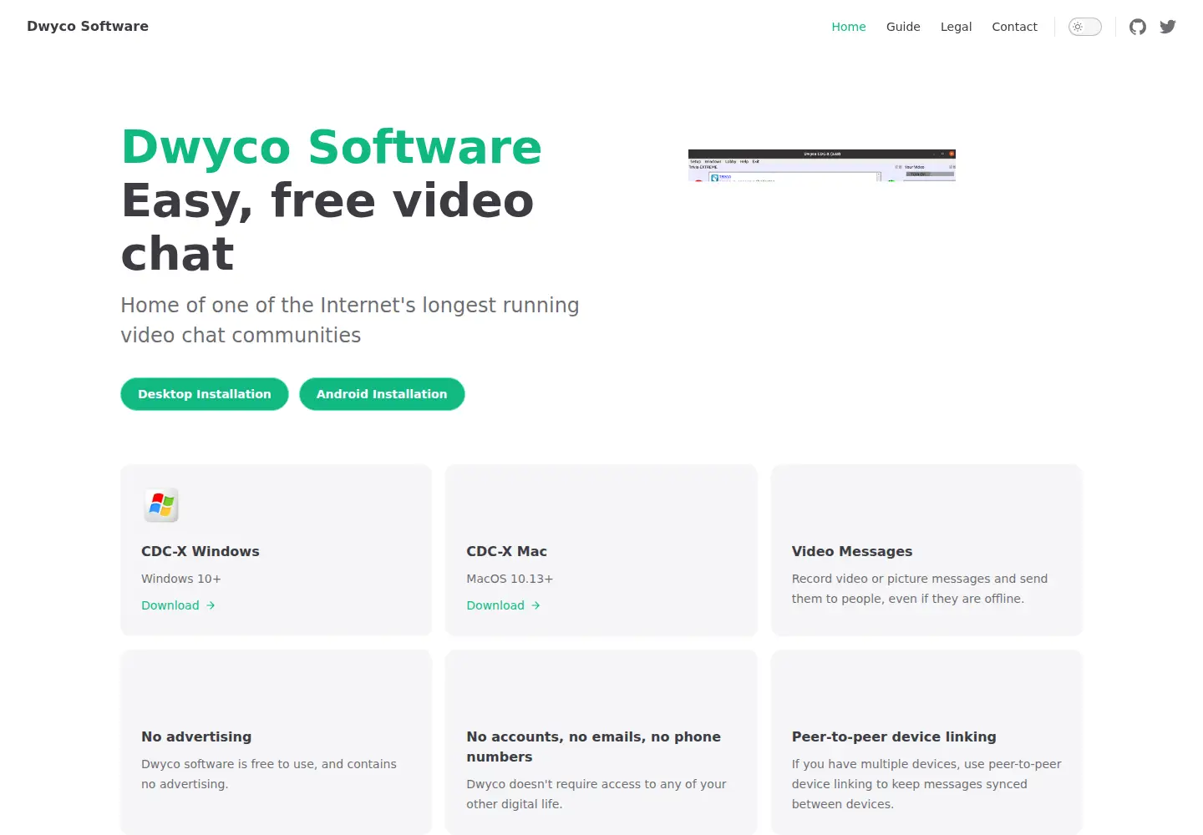The image size is (1203, 835).
Task: Open the Twitter profile icon
Action: coord(1168,27)
